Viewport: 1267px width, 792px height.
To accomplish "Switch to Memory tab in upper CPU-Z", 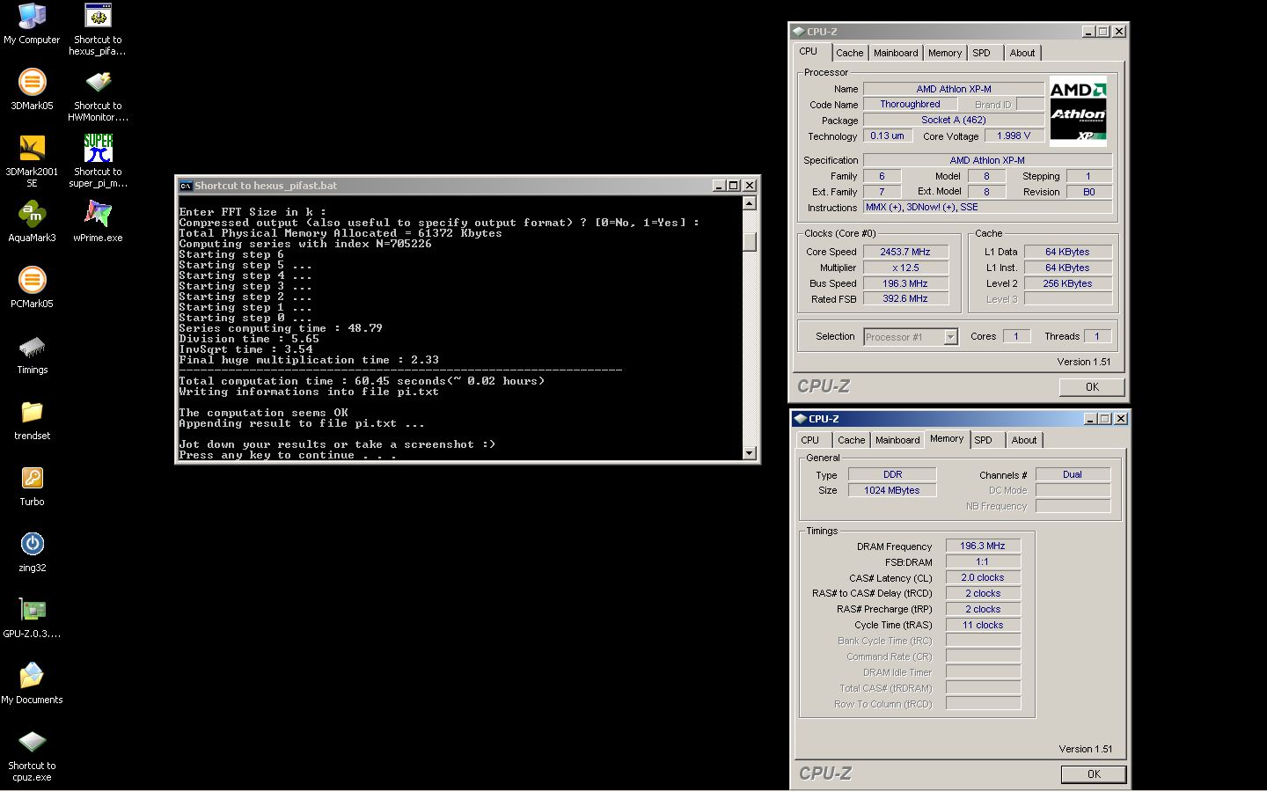I will 945,53.
